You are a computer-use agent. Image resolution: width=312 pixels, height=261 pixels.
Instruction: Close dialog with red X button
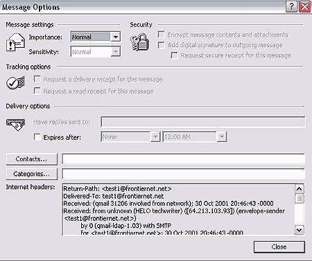[304, 6]
